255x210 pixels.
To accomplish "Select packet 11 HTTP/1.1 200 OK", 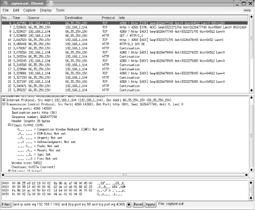I will click(x=125, y=44).
